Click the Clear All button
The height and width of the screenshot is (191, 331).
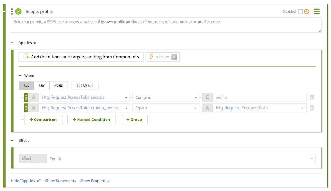[85, 86]
